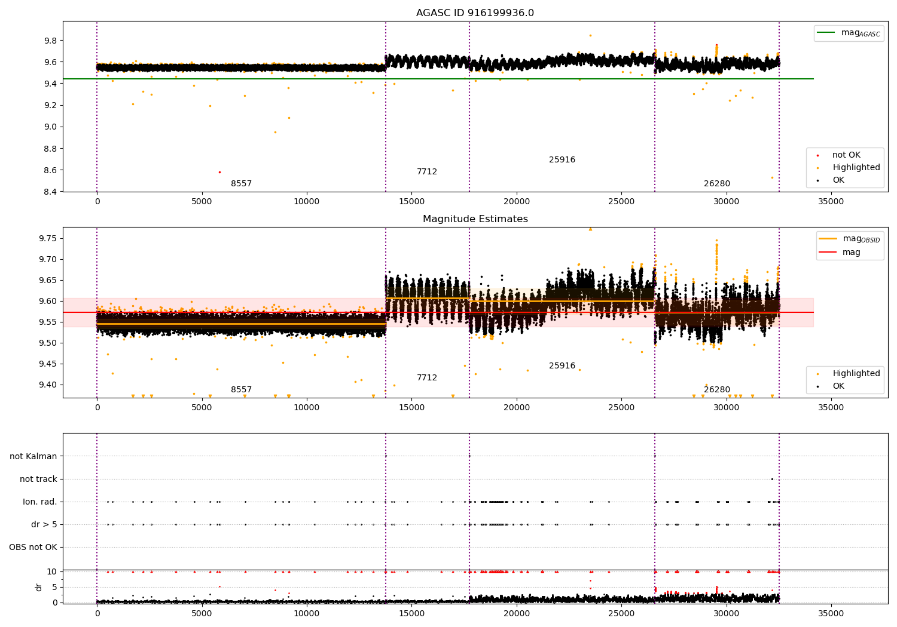Click the plot title AGASC ID 916199936.0

pyautogui.click(x=475, y=13)
